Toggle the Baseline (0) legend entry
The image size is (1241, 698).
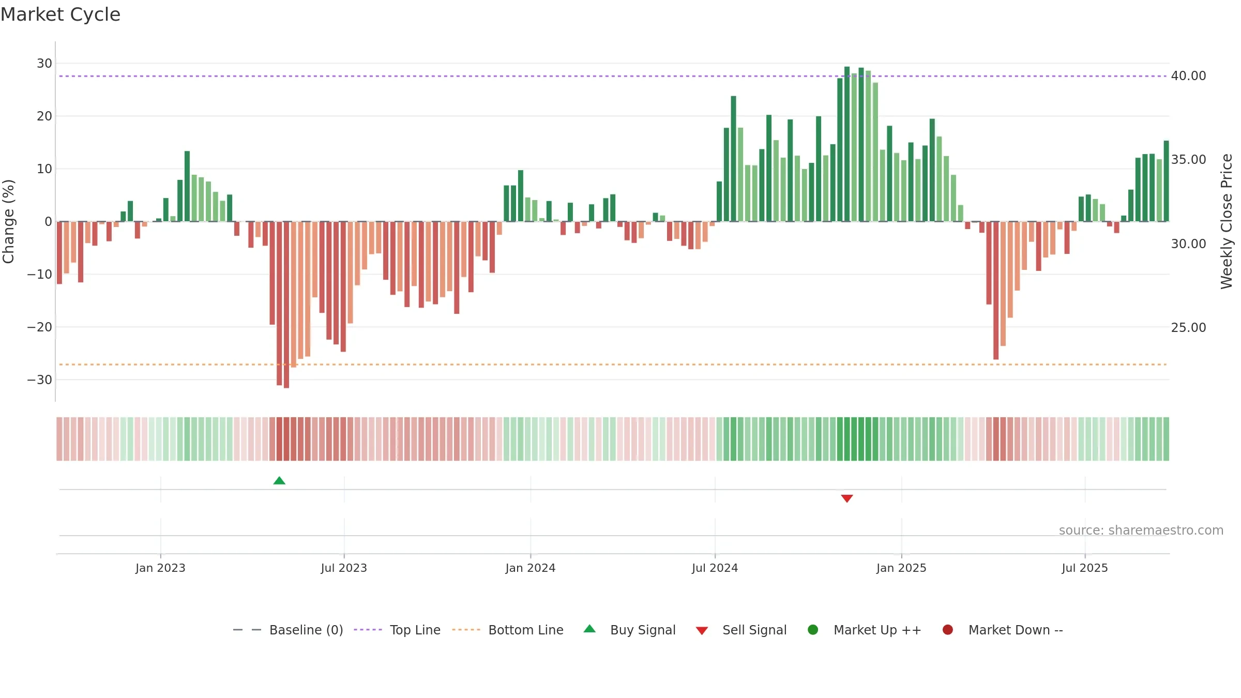tap(288, 630)
